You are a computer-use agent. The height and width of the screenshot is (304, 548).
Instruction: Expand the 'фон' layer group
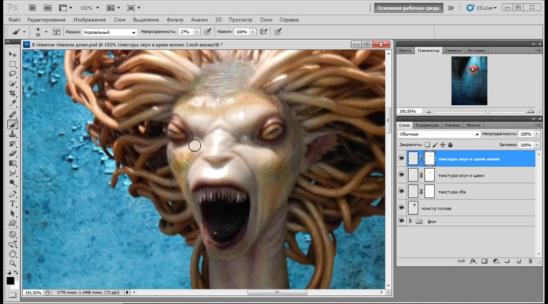411,221
